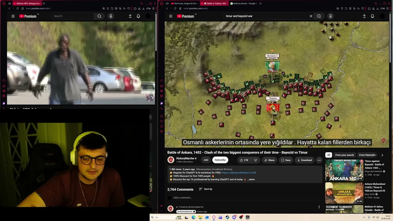
Task: Select the 'All' filter chip
Action: click(329, 155)
